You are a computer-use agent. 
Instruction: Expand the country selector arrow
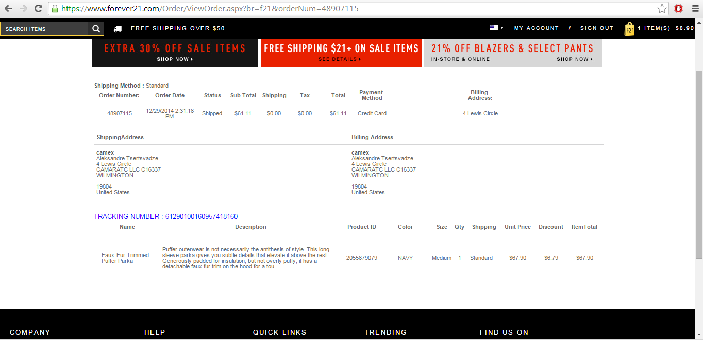coord(502,28)
